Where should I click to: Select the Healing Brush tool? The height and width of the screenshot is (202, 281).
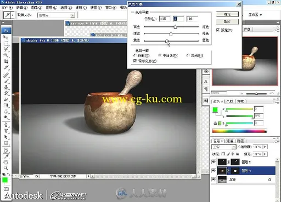click(x=6, y=75)
